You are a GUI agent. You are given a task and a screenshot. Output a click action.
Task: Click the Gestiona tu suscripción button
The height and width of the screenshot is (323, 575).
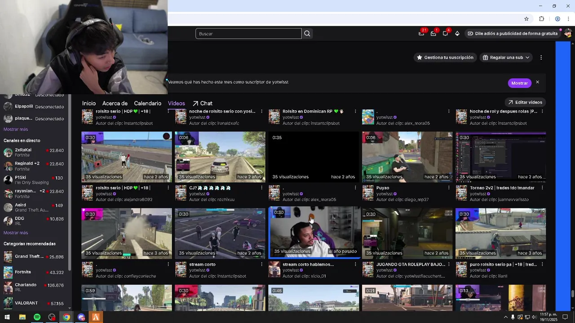click(445, 57)
